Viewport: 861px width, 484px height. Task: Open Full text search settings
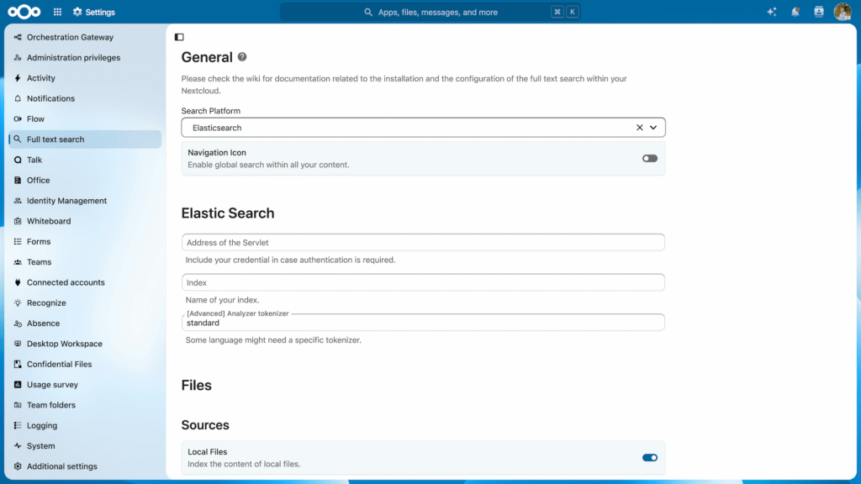pos(85,139)
